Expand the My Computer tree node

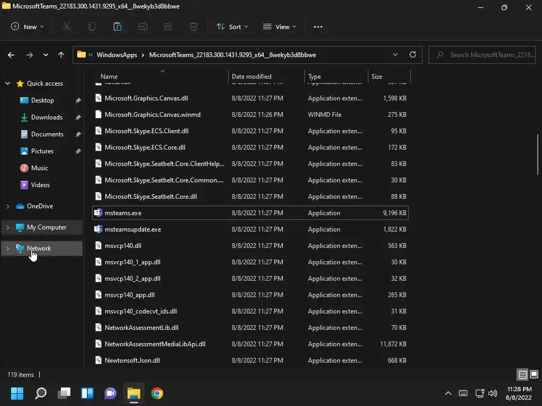[x=7, y=227]
